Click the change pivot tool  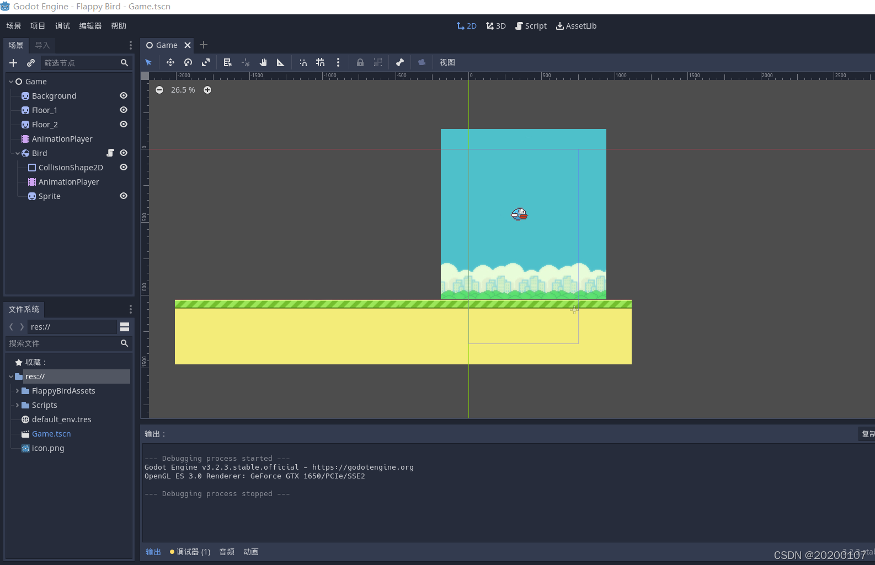(246, 62)
